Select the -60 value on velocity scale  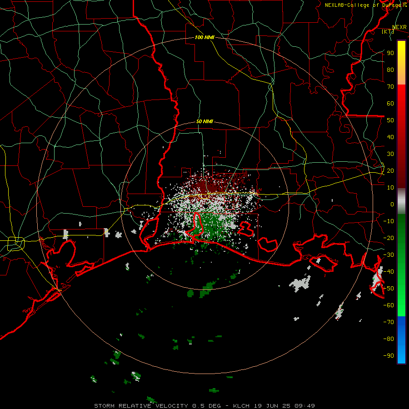coord(389,305)
